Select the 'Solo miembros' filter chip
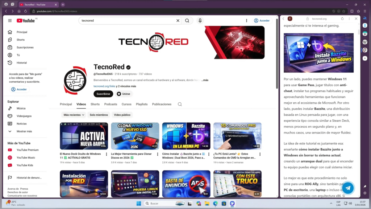 pos(99,115)
